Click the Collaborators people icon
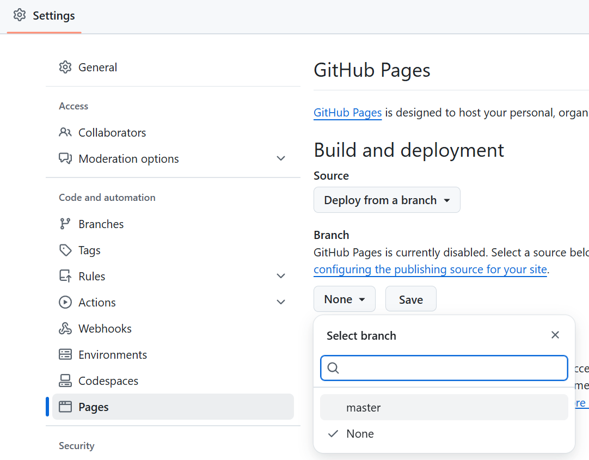Viewport: 589px width, 460px height. click(x=65, y=132)
